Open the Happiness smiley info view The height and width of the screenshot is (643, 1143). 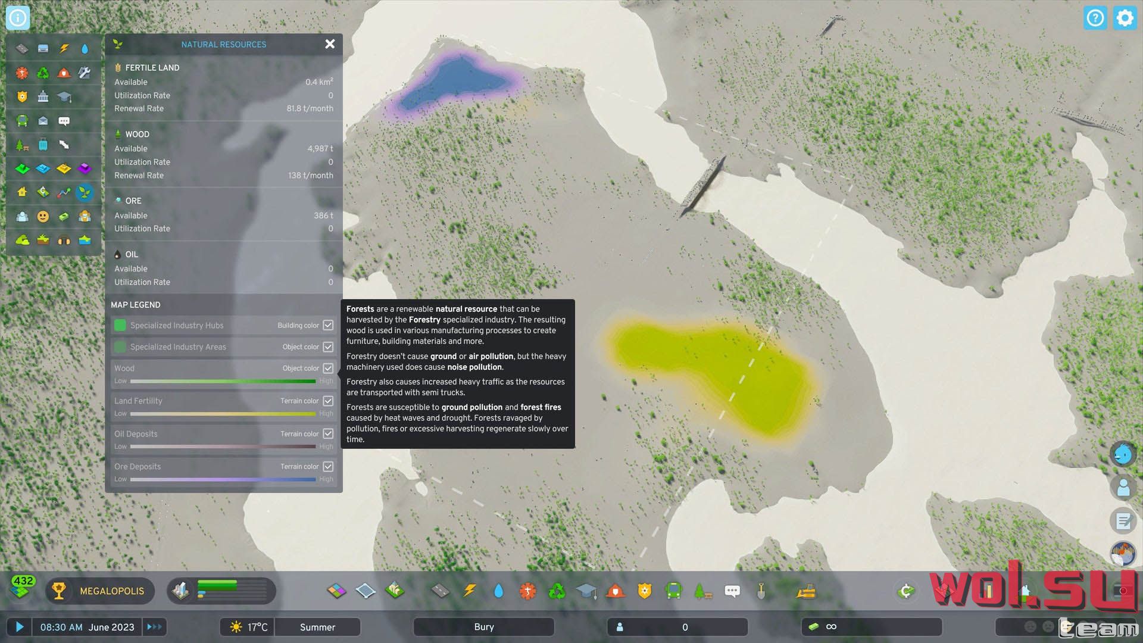43,217
